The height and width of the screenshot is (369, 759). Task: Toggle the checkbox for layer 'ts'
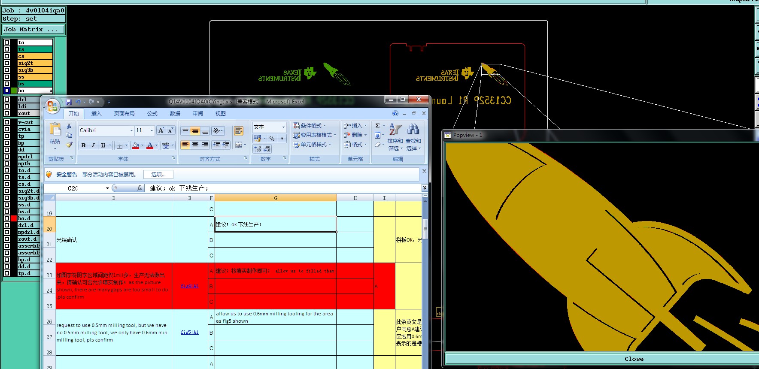click(x=7, y=49)
